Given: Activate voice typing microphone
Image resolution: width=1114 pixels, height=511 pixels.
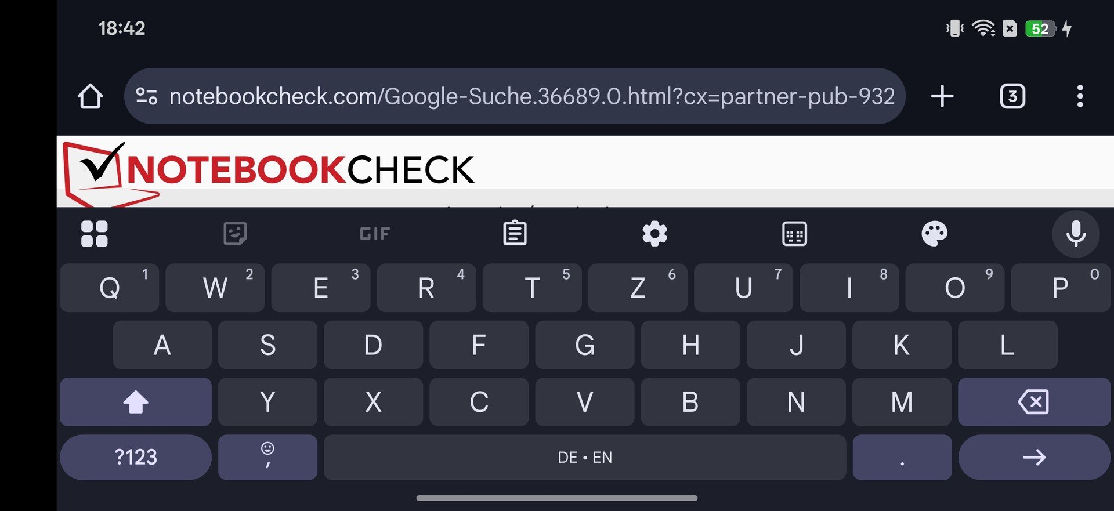Looking at the screenshot, I should pyautogui.click(x=1076, y=234).
